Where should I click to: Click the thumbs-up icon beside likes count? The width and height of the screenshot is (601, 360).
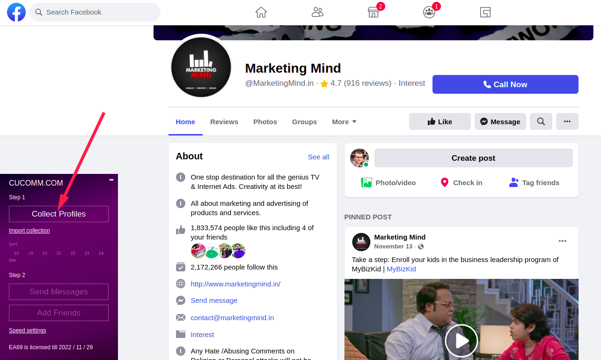pyautogui.click(x=181, y=230)
